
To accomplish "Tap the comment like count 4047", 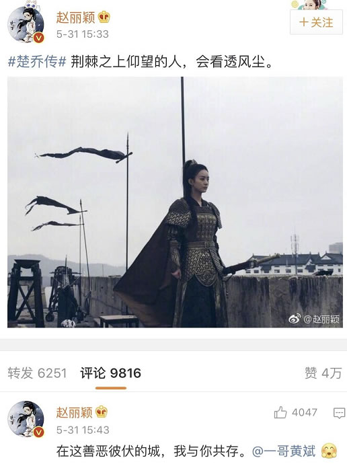I will 305,412.
